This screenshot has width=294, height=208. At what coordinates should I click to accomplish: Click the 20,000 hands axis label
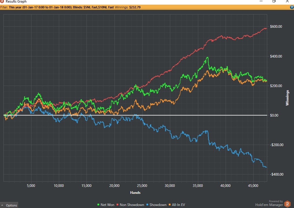[x=114, y=186]
